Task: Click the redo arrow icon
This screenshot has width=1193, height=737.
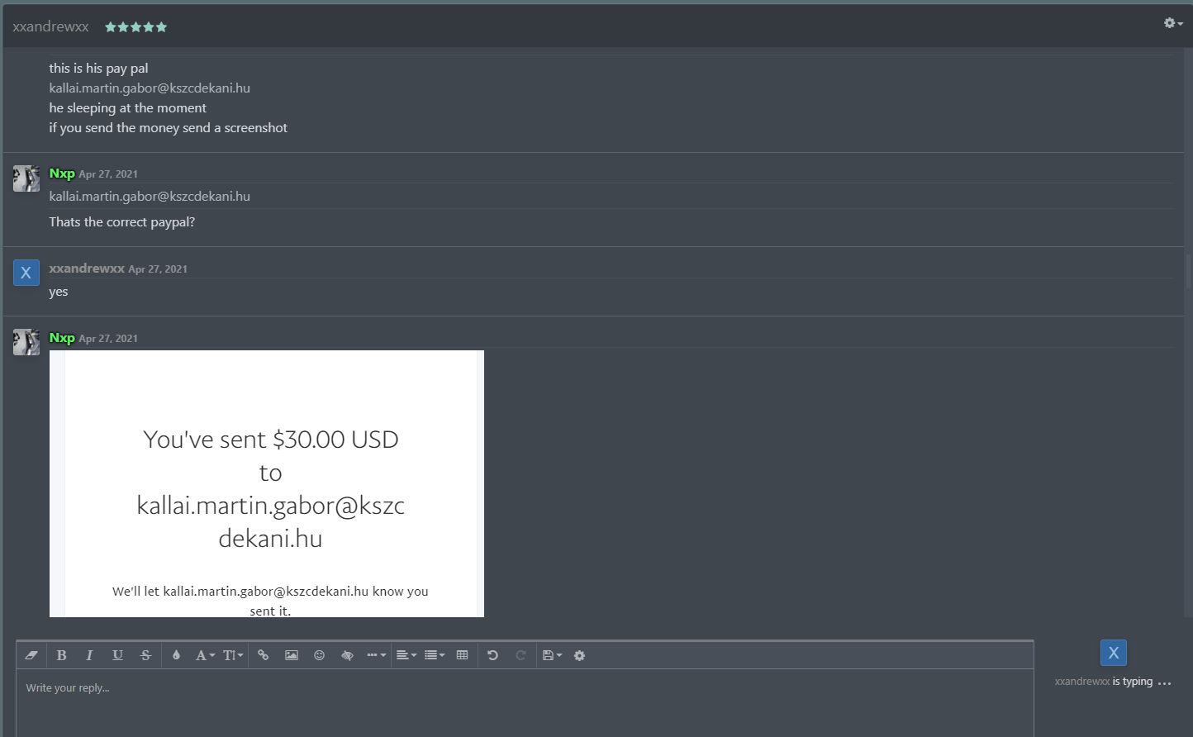Action: [x=521, y=655]
